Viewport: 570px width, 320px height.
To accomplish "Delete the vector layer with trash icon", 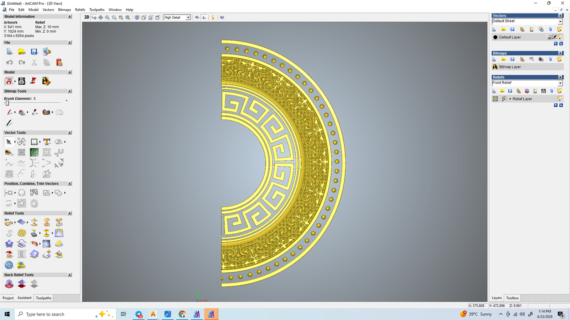I will [x=550, y=30].
